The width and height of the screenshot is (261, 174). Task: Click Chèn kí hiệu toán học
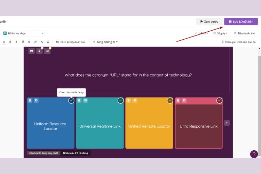click(71, 42)
